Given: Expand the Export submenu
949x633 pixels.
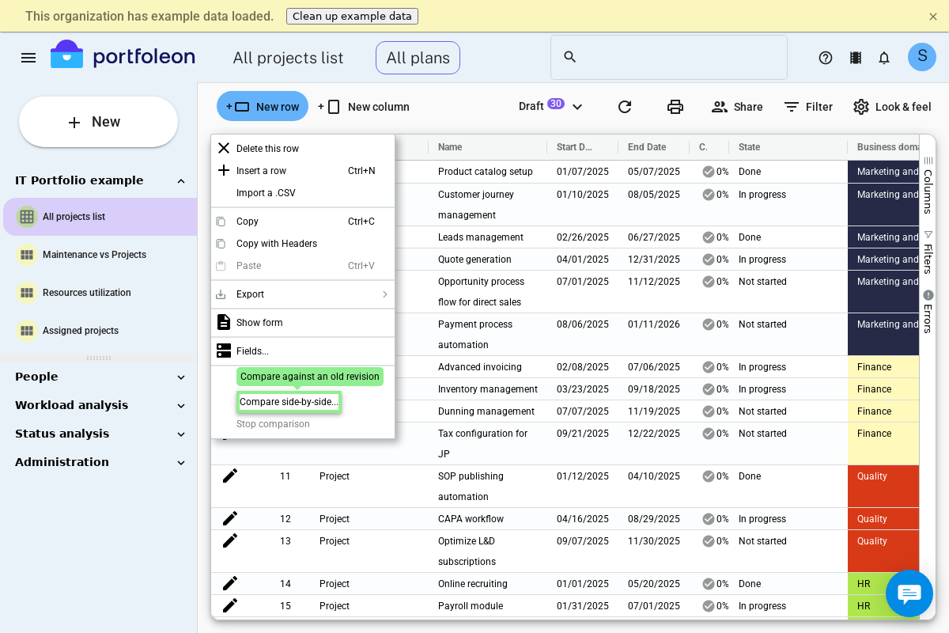Looking at the screenshot, I should [x=303, y=294].
